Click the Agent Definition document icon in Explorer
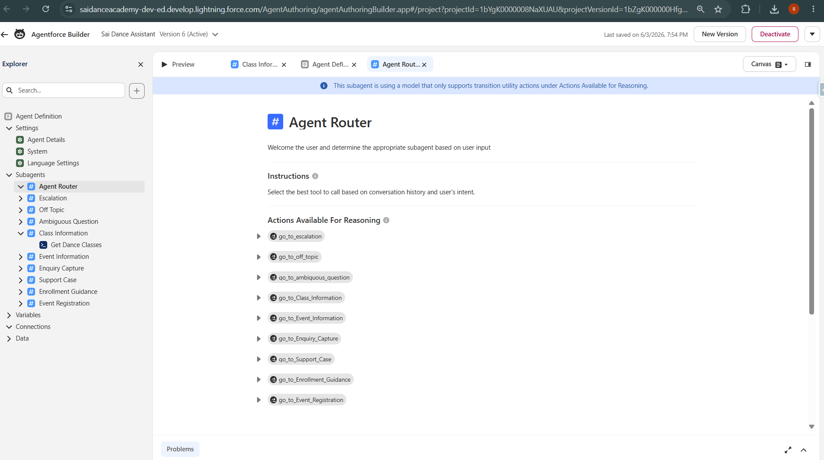The height and width of the screenshot is (460, 824). coord(8,116)
